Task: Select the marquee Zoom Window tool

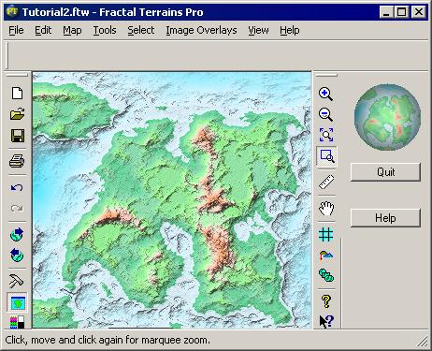Action: point(326,155)
